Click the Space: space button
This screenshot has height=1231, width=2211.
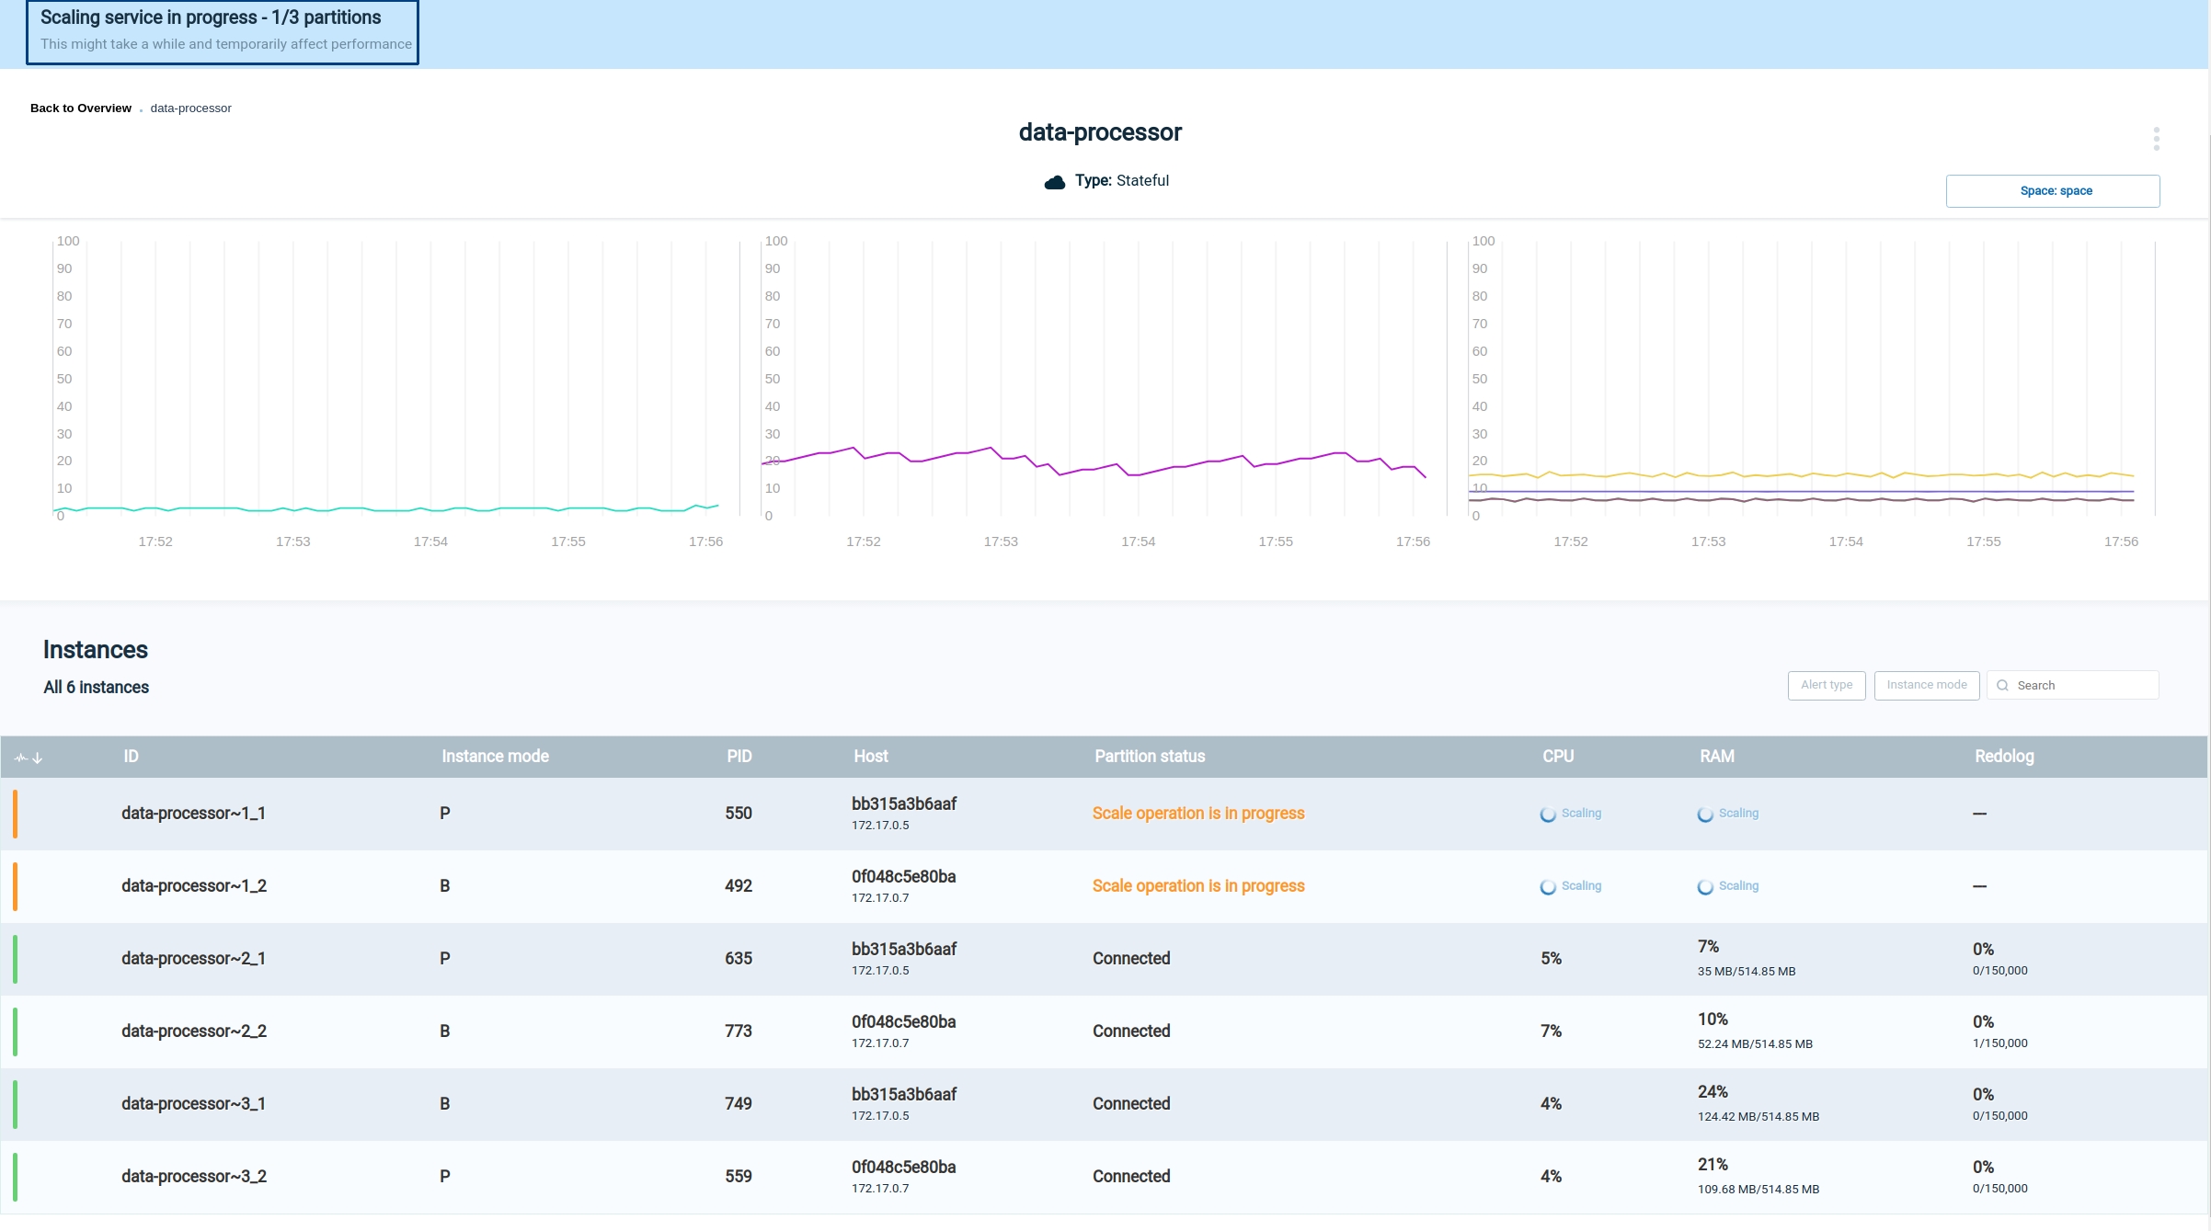point(2052,191)
